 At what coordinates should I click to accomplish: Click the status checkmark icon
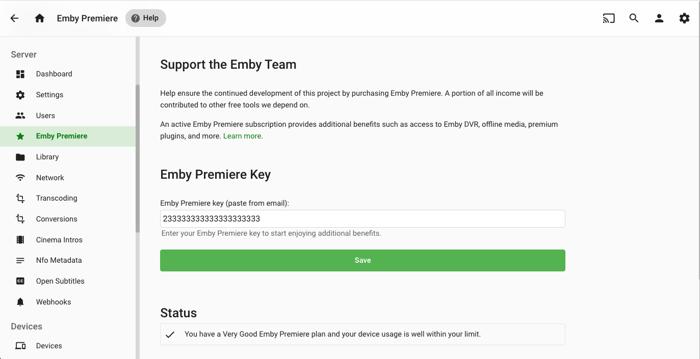[x=170, y=335]
